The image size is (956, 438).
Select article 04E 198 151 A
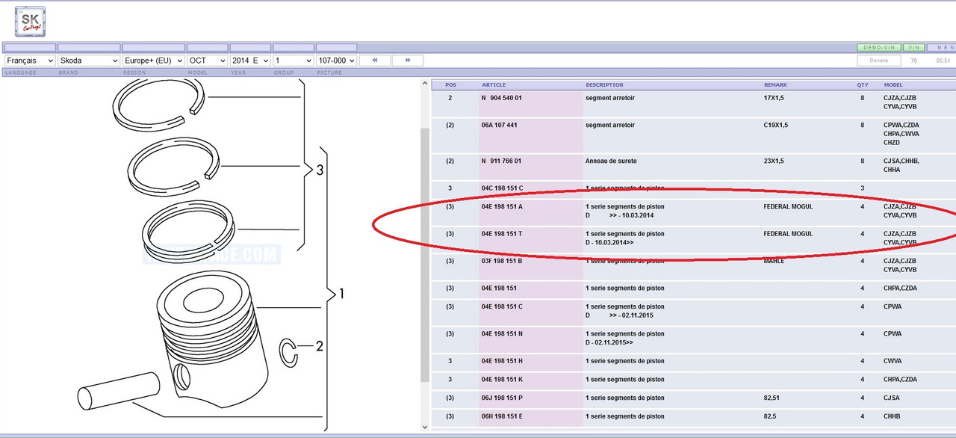tap(503, 206)
